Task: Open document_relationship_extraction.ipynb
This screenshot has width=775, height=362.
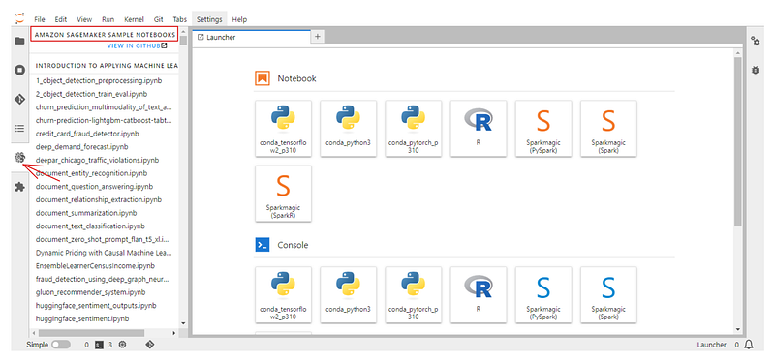Action: (99, 200)
